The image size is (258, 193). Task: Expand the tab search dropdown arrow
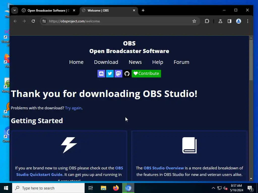(15, 10)
